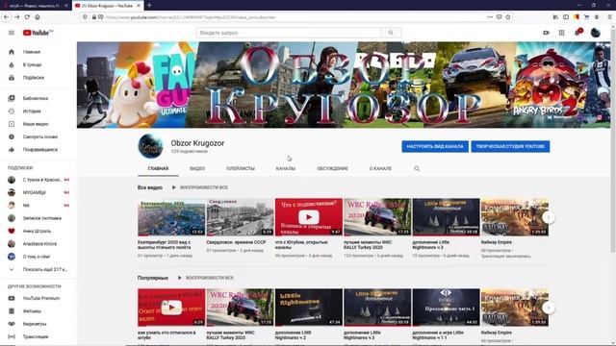Click the browser back arrow
This screenshot has height=346, width=616.
tap(7, 17)
